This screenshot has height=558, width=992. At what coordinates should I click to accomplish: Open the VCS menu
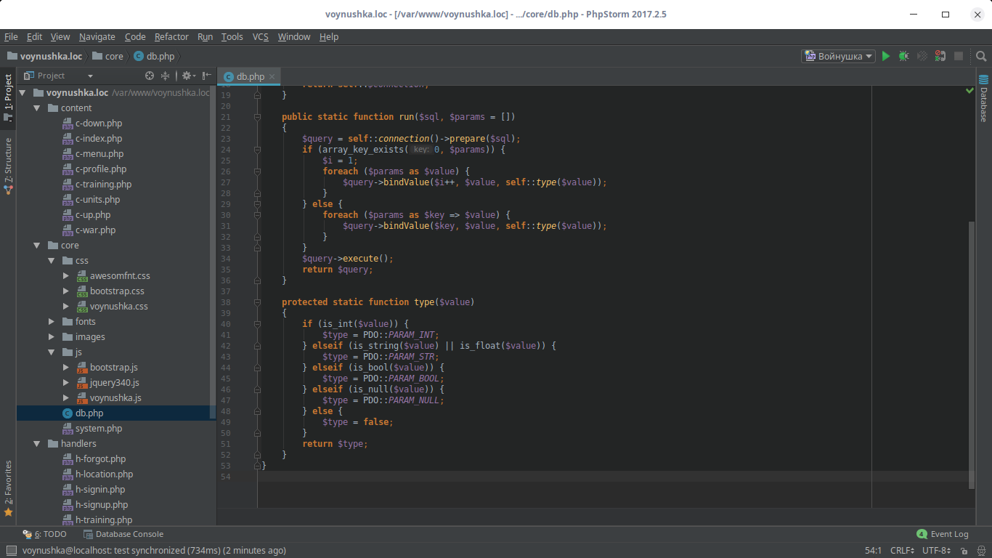pyautogui.click(x=260, y=36)
